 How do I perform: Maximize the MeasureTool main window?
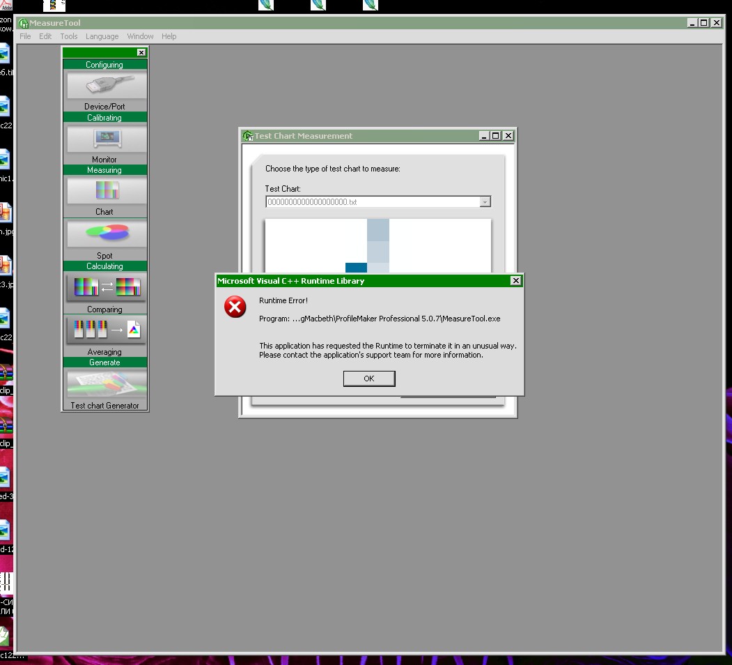point(704,23)
